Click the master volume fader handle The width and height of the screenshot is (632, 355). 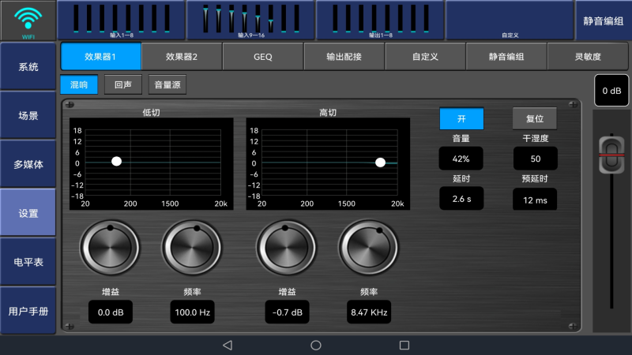coord(611,154)
